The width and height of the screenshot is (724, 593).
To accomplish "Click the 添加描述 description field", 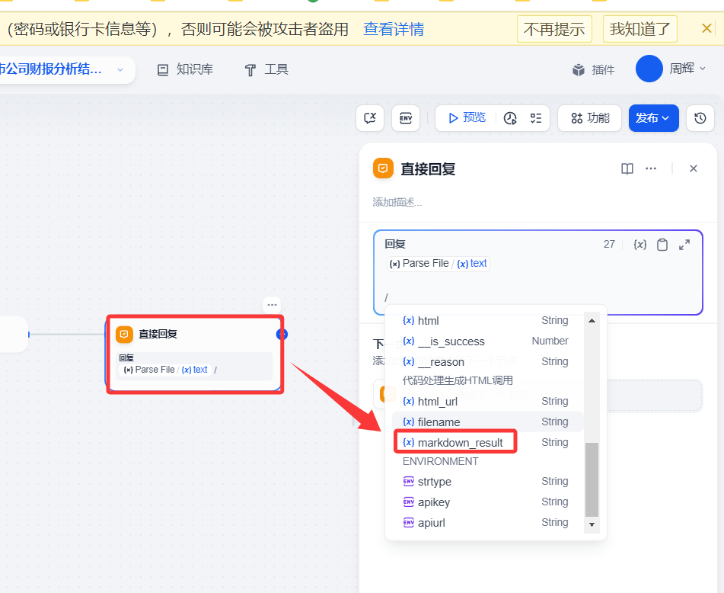I will tap(397, 202).
